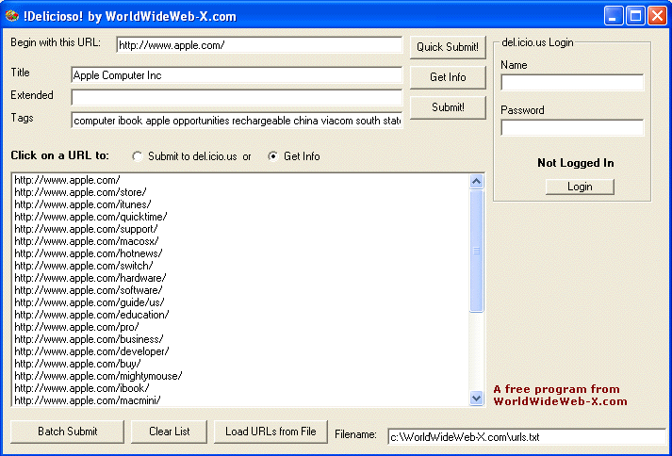Click the Filename path input field

527,437
